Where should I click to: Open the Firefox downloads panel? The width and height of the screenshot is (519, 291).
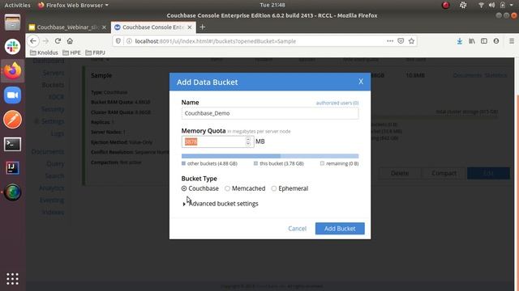coord(460,41)
